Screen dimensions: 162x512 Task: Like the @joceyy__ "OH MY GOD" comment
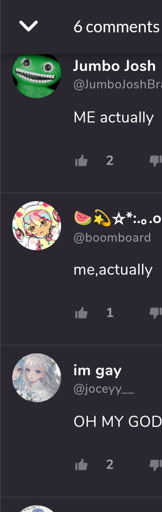pos(81,465)
